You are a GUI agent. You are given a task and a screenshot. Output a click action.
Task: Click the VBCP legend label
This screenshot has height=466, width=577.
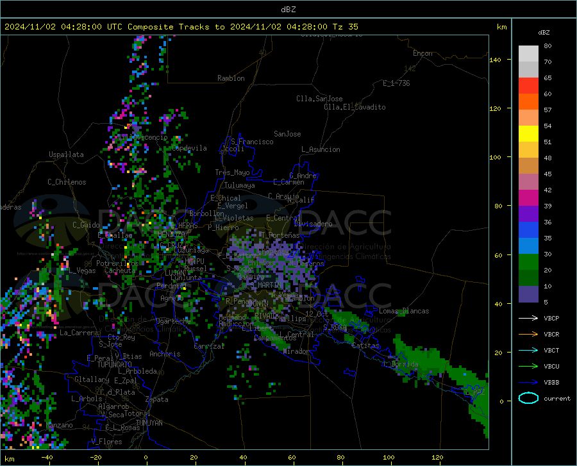pos(551,319)
